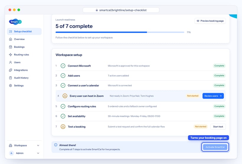This screenshot has width=242, height=164.
Task: Click the Every user can host in Zoom title
Action: (x=86, y=96)
